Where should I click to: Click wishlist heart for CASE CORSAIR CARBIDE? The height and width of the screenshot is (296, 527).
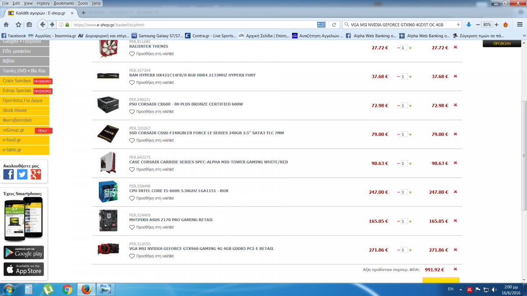132,169
